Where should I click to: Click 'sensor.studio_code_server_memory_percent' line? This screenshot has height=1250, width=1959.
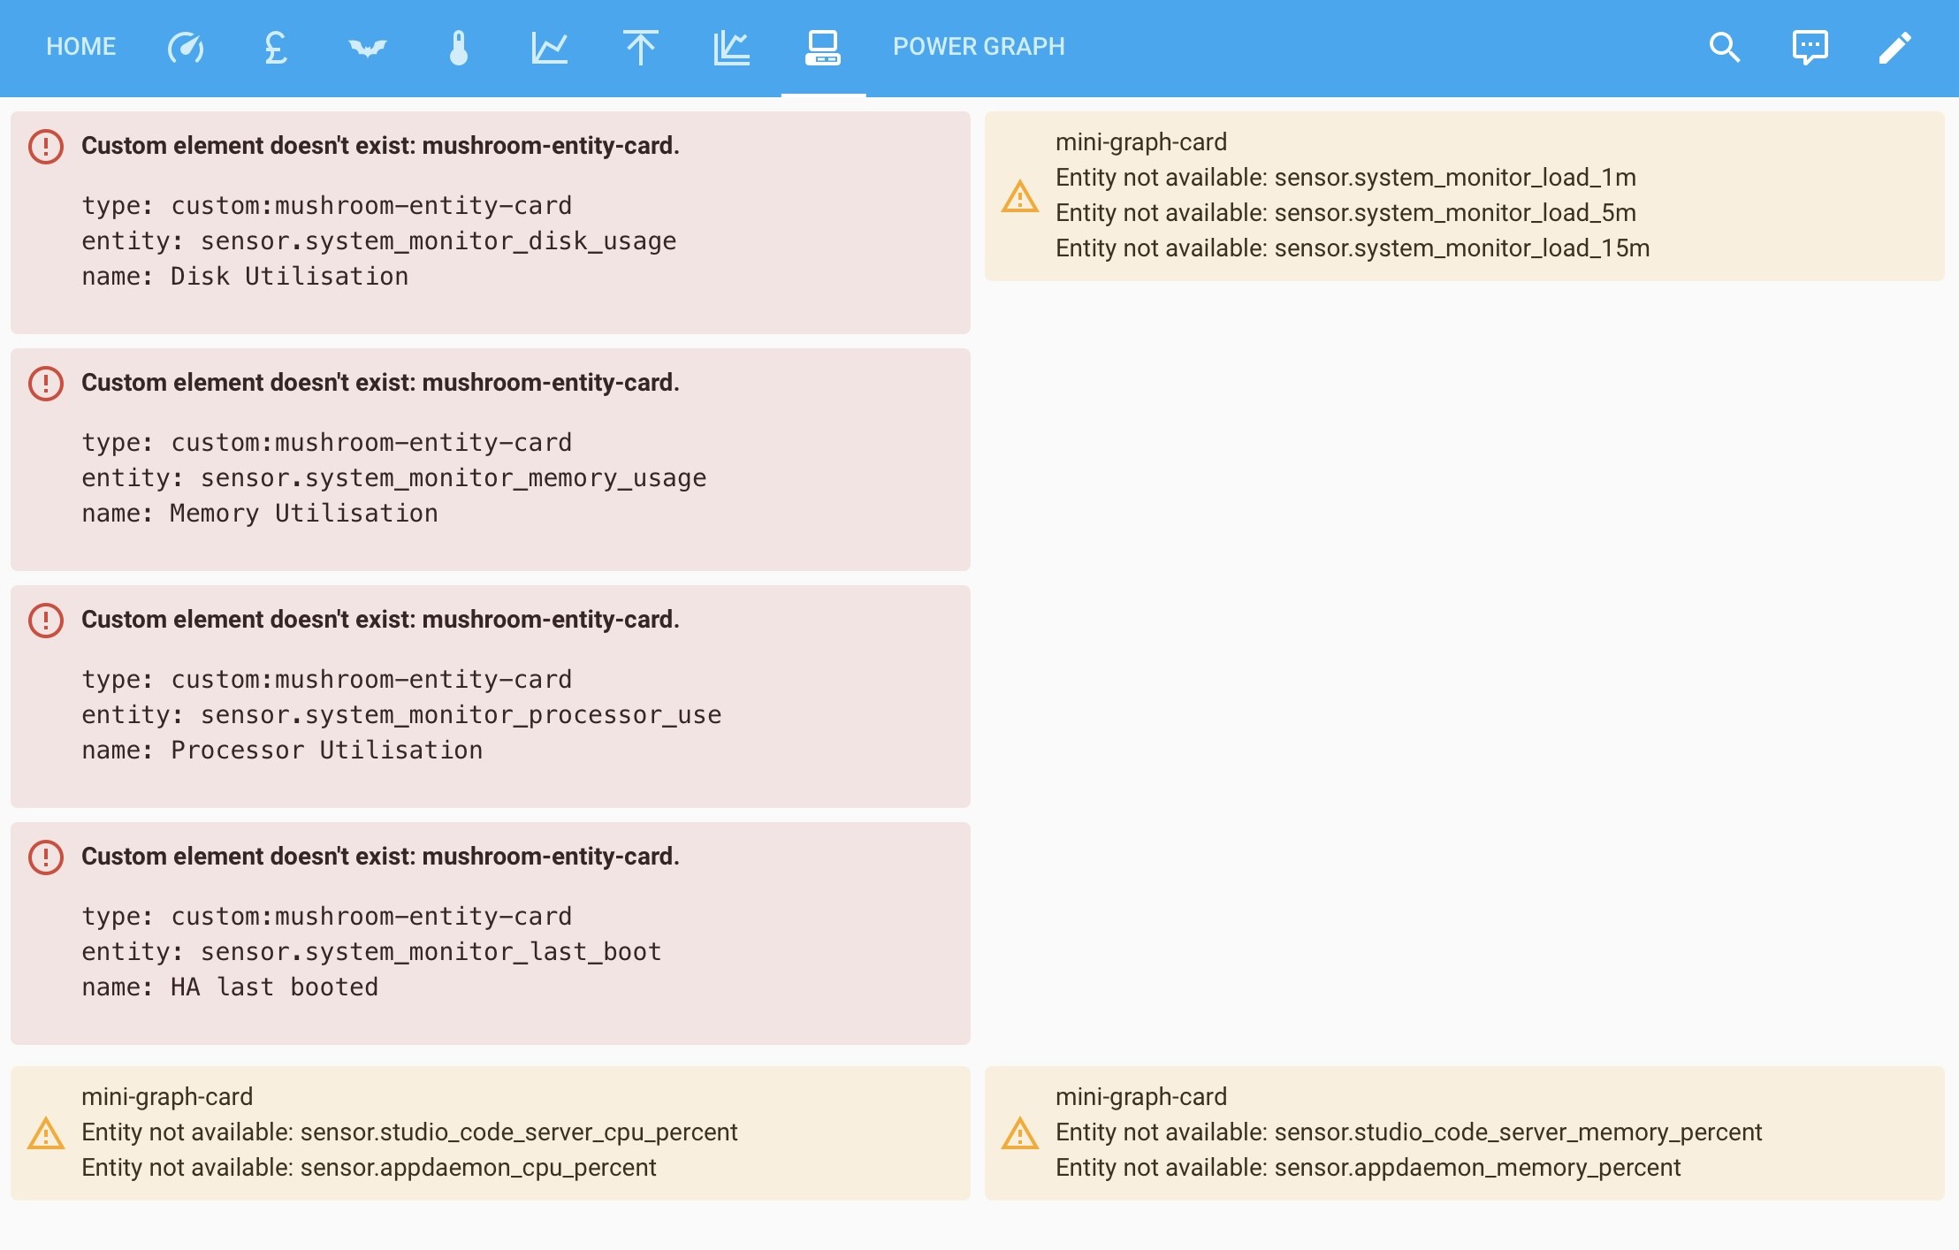[1409, 1132]
